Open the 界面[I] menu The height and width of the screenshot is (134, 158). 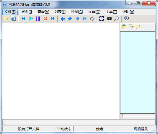click(27, 12)
